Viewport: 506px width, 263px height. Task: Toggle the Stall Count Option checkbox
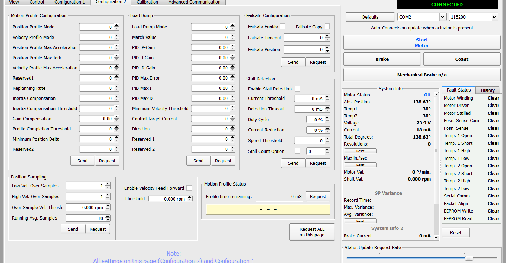pyautogui.click(x=298, y=151)
